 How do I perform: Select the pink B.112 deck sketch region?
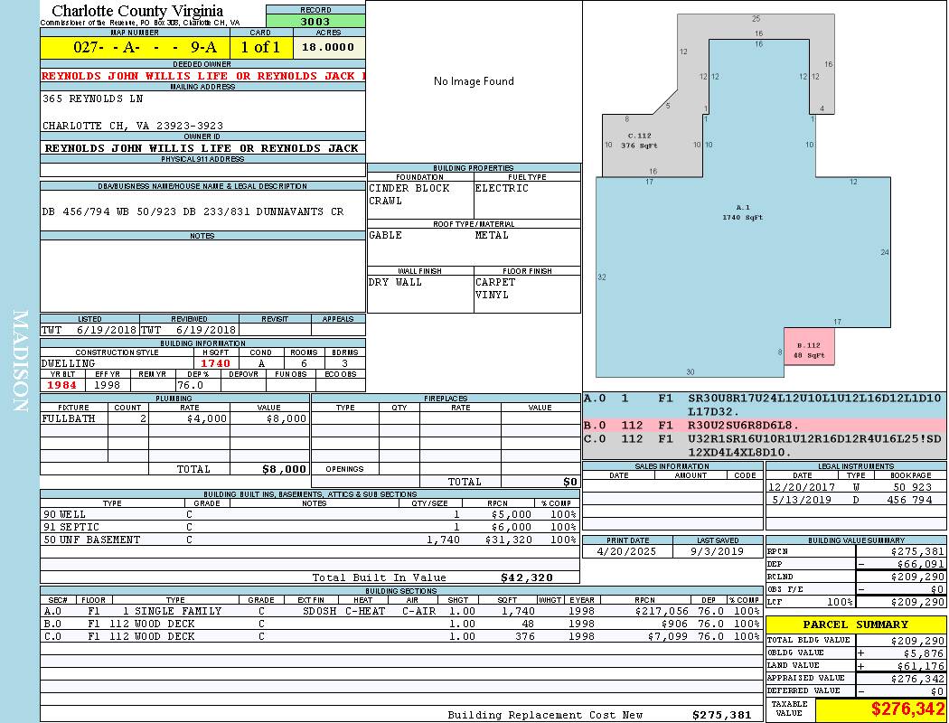point(810,351)
